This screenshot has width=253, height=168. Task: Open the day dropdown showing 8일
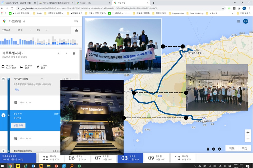(42, 30)
